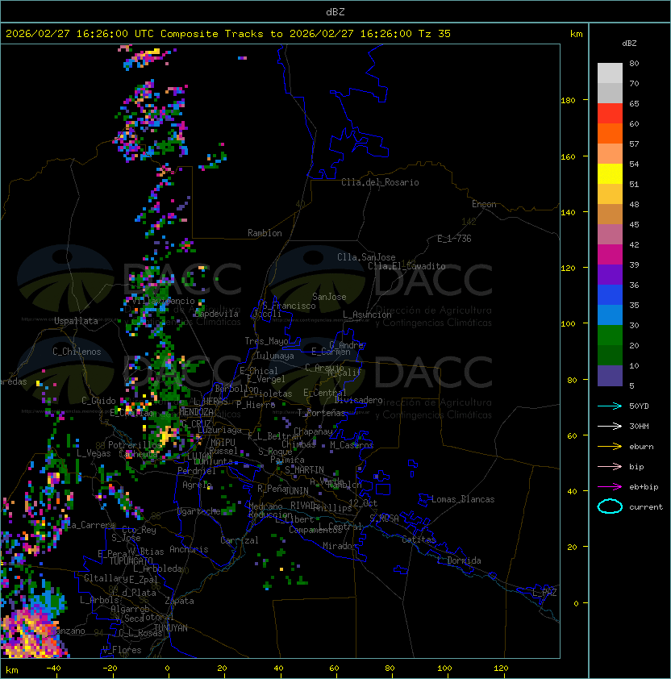
Task: Click the 'S_MARTIN' map label
Action: 304,470
